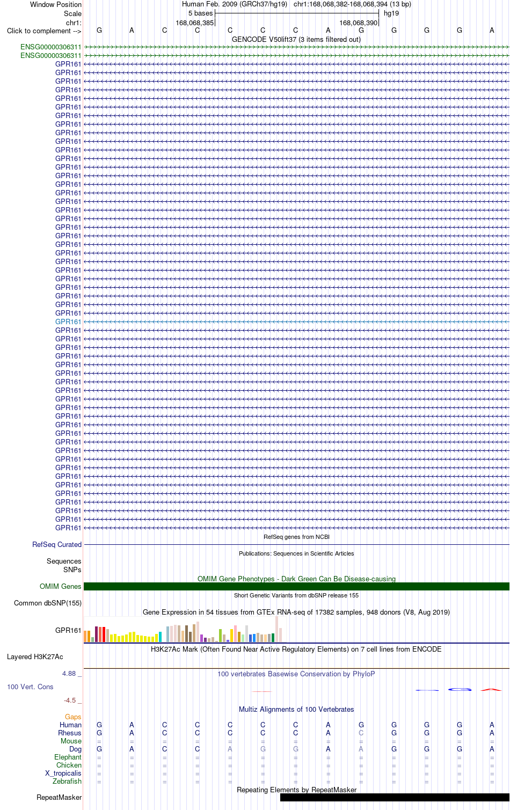This screenshot has width=510, height=810.
Task: Click the 'Click to complement -->' label
Action: (44, 31)
